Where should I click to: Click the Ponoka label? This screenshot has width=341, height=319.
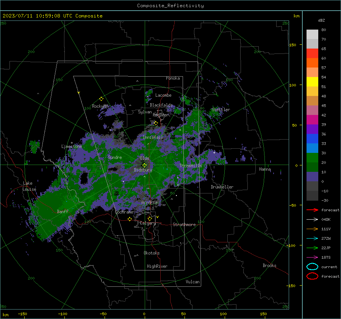point(173,78)
